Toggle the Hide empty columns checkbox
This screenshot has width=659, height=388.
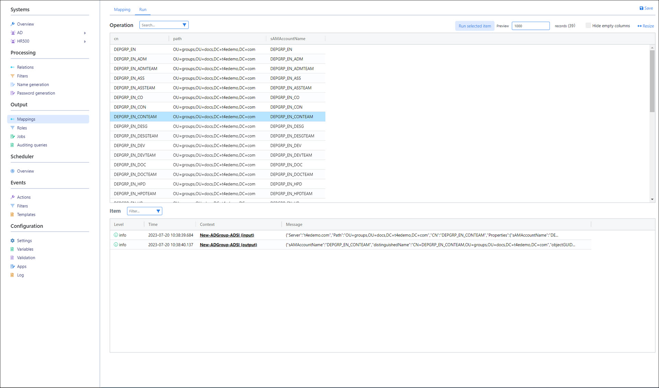[x=588, y=25]
